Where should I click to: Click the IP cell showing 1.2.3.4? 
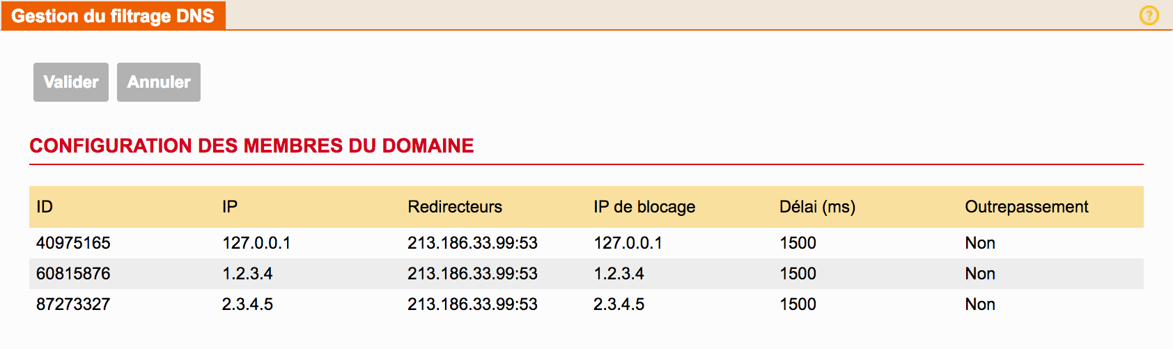247,274
